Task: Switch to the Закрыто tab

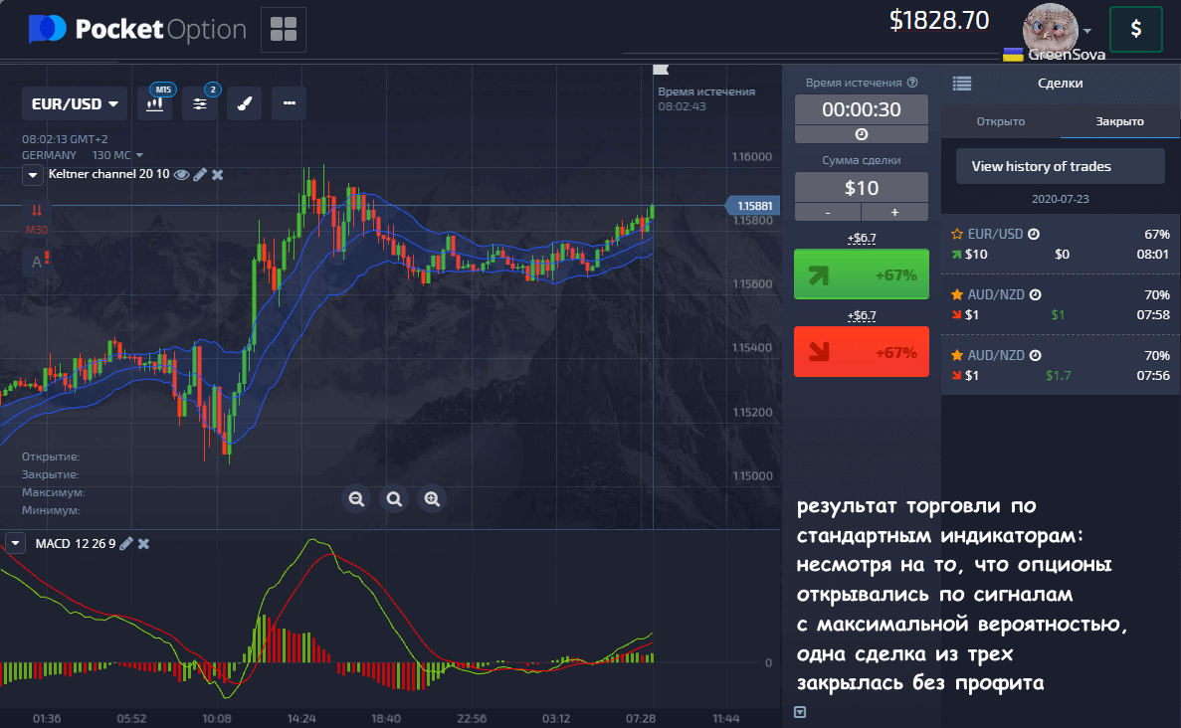Action: [1119, 121]
